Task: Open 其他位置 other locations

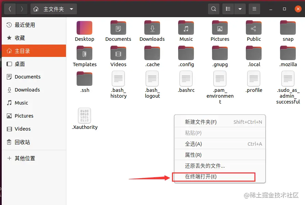Action: tap(34, 158)
